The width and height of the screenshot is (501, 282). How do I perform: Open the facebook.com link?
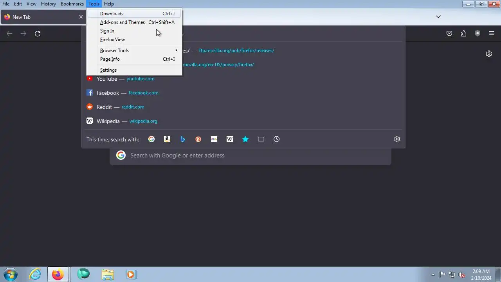[x=143, y=93]
